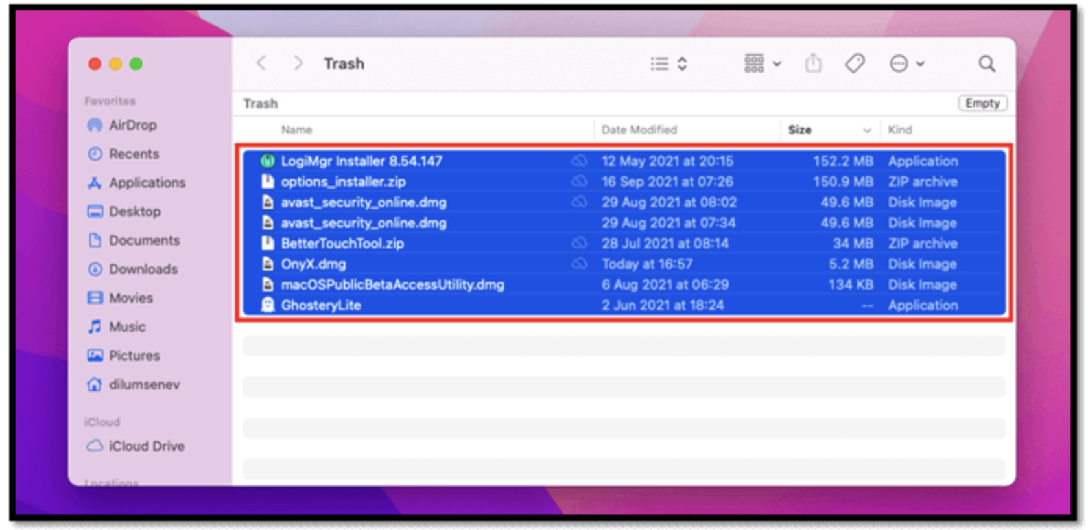Click the date 6 Aug 2021 at 06:29
Screen dimensions: 1088x530
[x=665, y=284]
